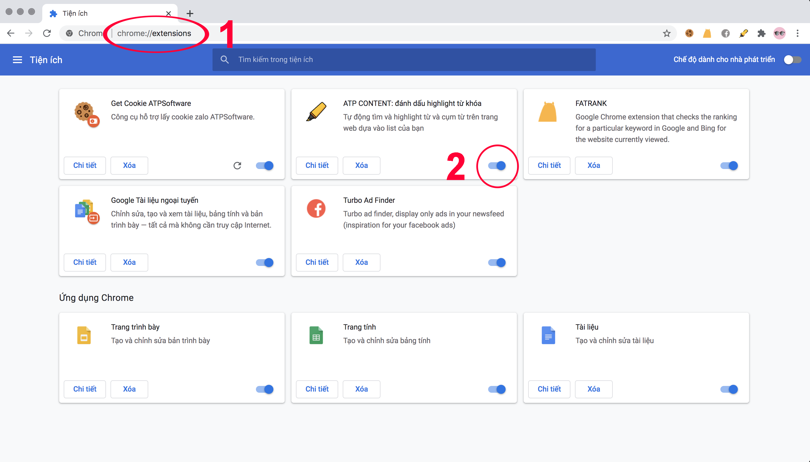
Task: View Chi tiết for Trang tính
Action: click(x=317, y=389)
